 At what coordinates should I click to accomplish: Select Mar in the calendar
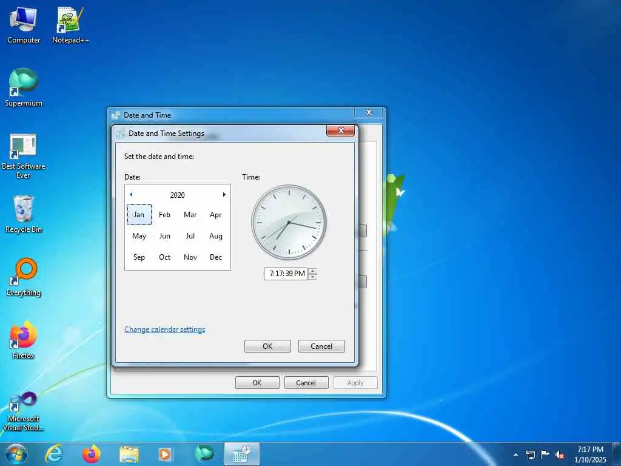click(x=190, y=215)
